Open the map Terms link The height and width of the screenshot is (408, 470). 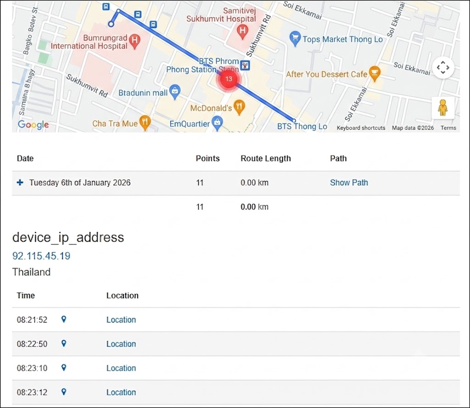[x=448, y=128]
